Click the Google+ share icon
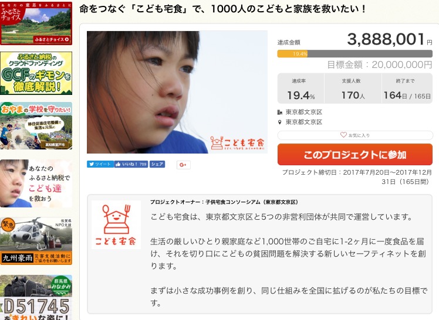This screenshot has height=320, width=439. tap(183, 165)
